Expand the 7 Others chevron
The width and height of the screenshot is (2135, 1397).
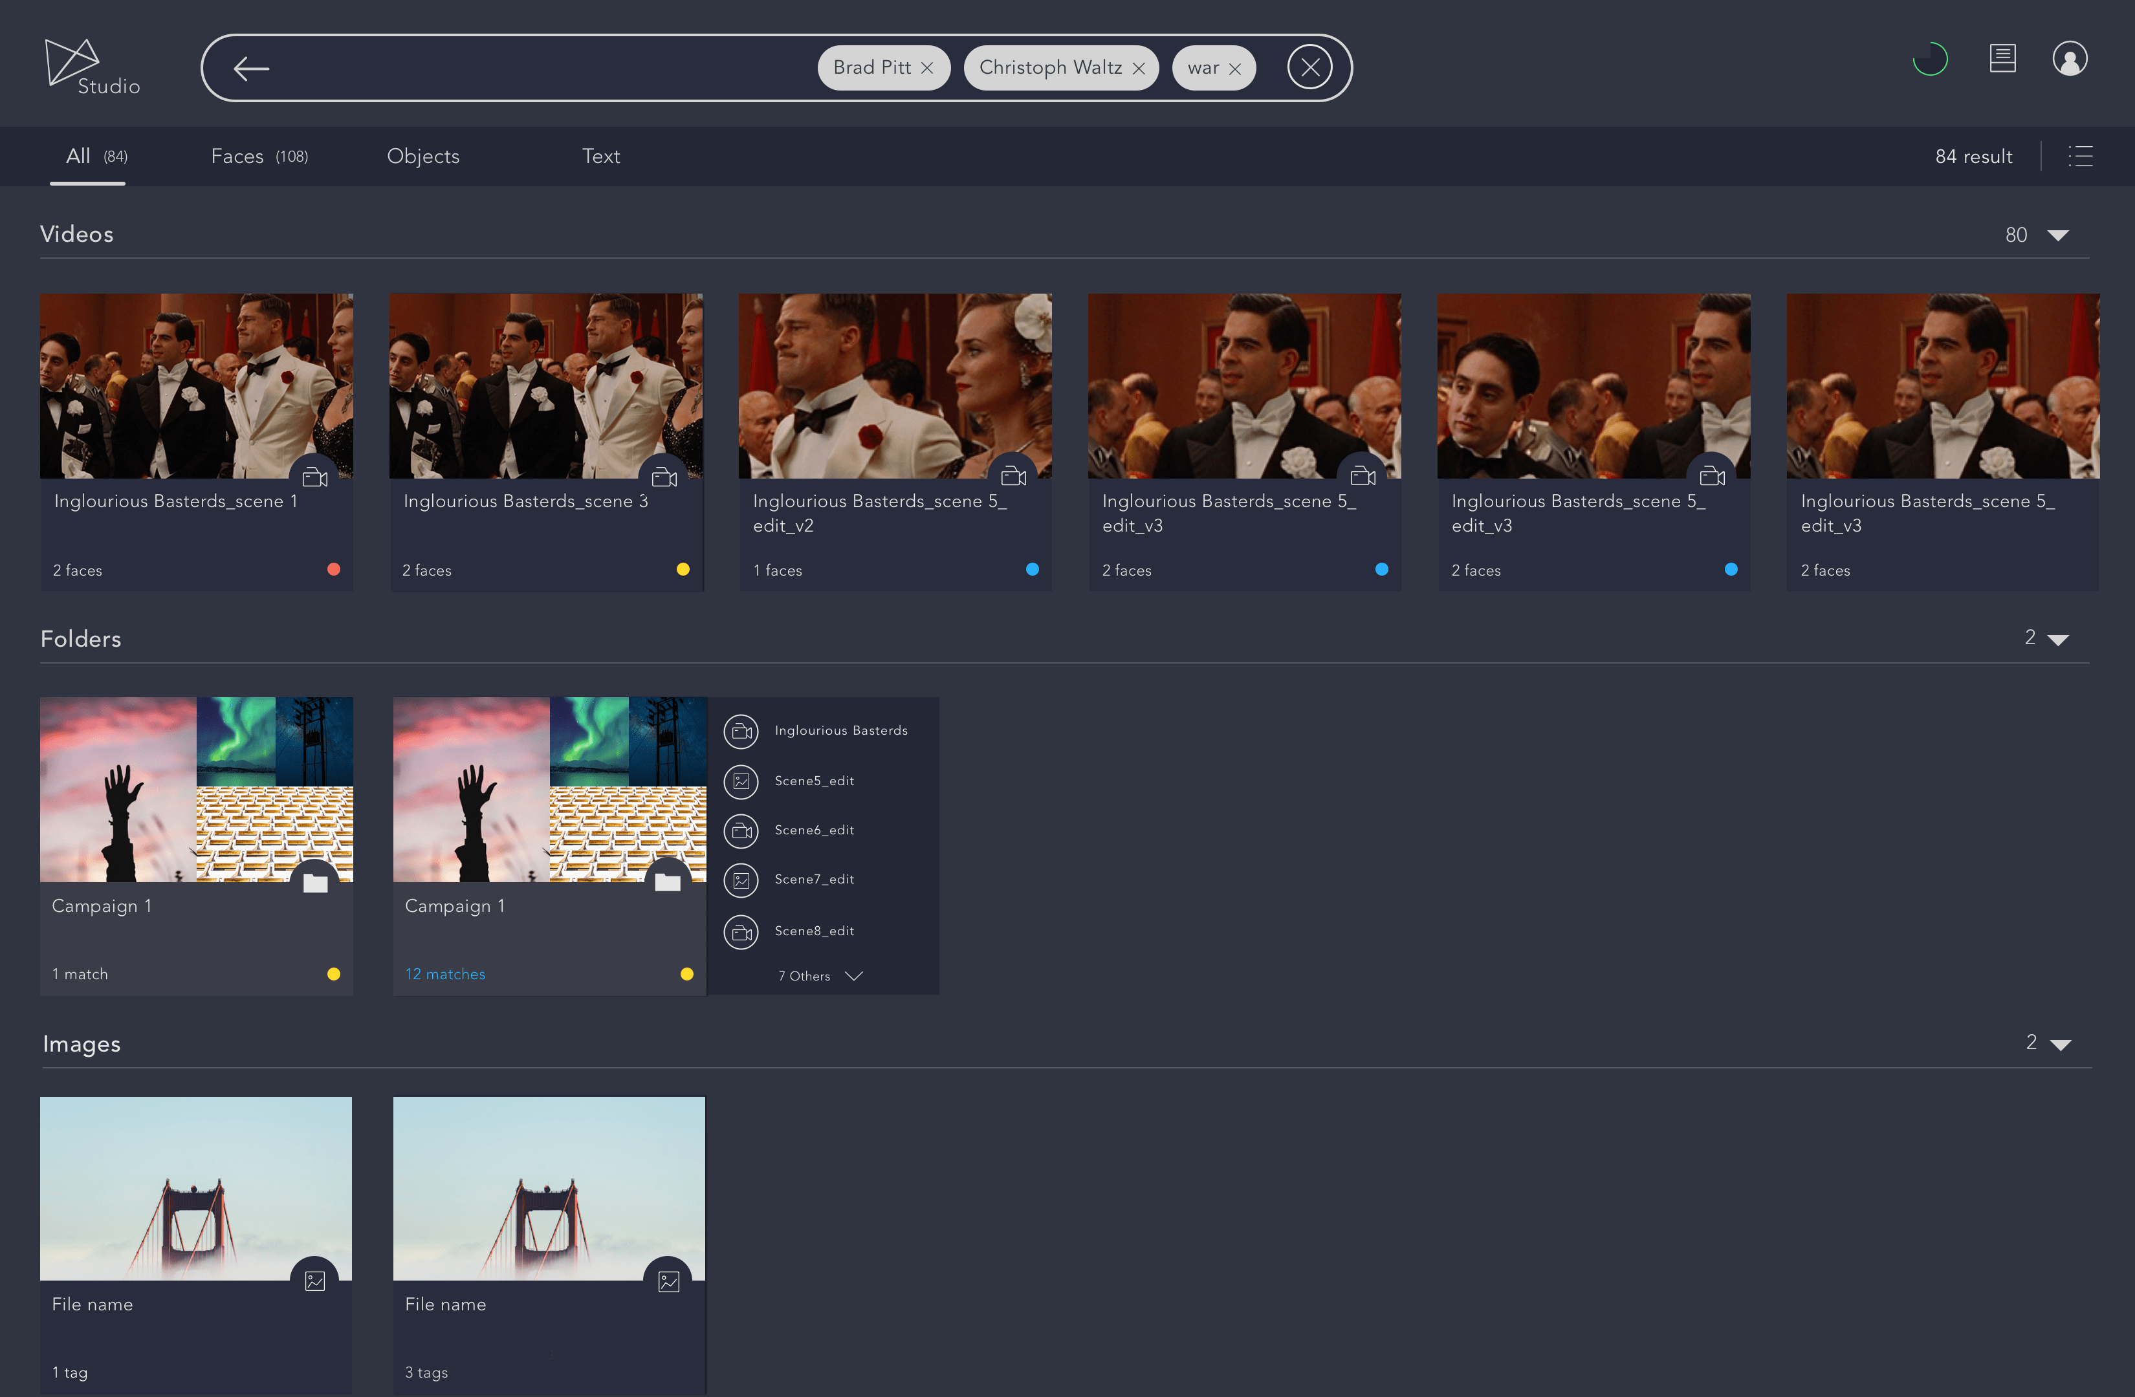[x=854, y=975]
